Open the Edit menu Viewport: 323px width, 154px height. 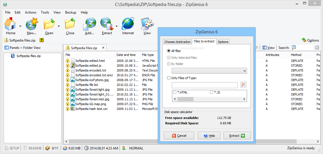click(x=18, y=12)
